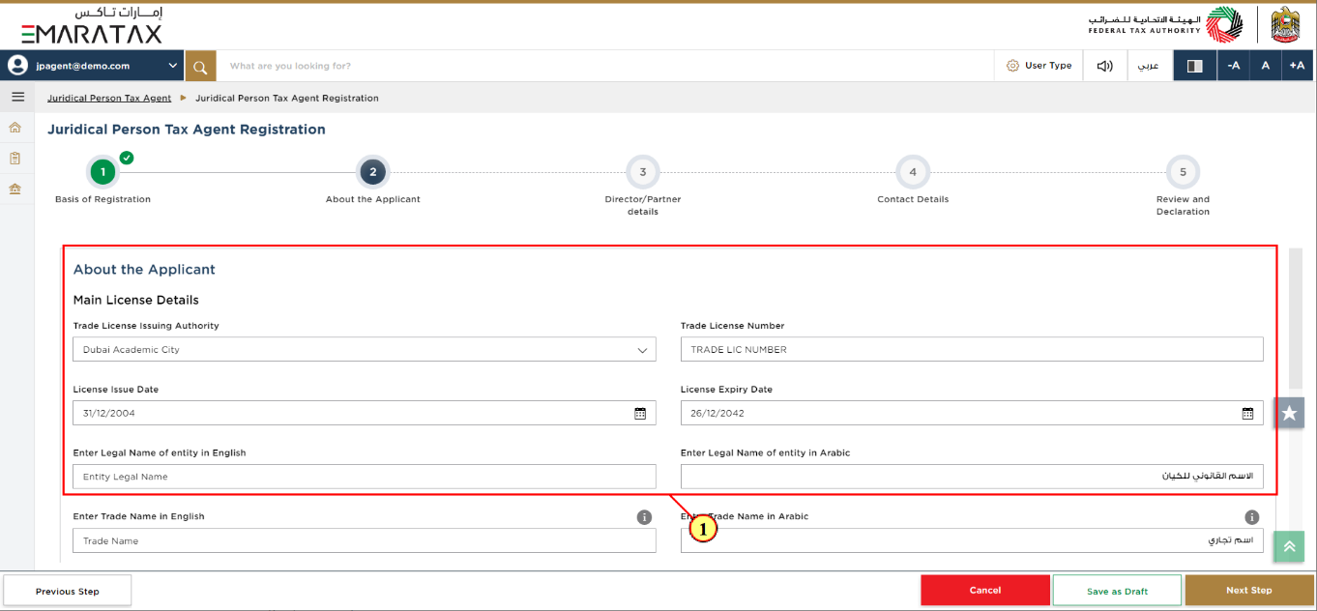Select step 5 Review and Declaration
The height and width of the screenshot is (611, 1317).
click(x=1183, y=172)
